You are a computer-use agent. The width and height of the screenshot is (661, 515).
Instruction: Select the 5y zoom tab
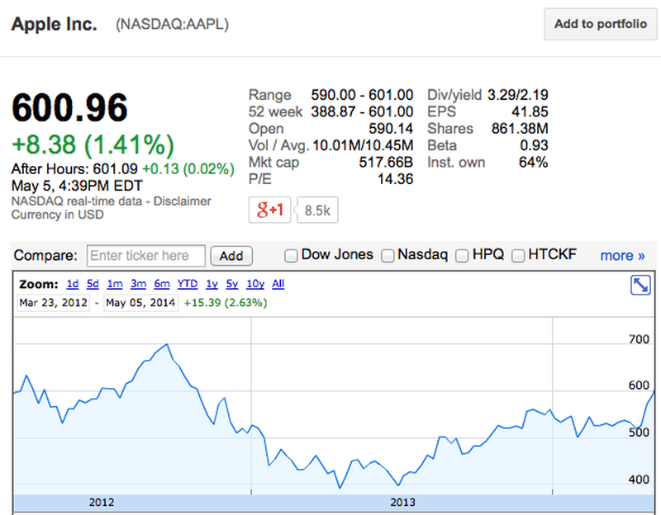tap(231, 283)
